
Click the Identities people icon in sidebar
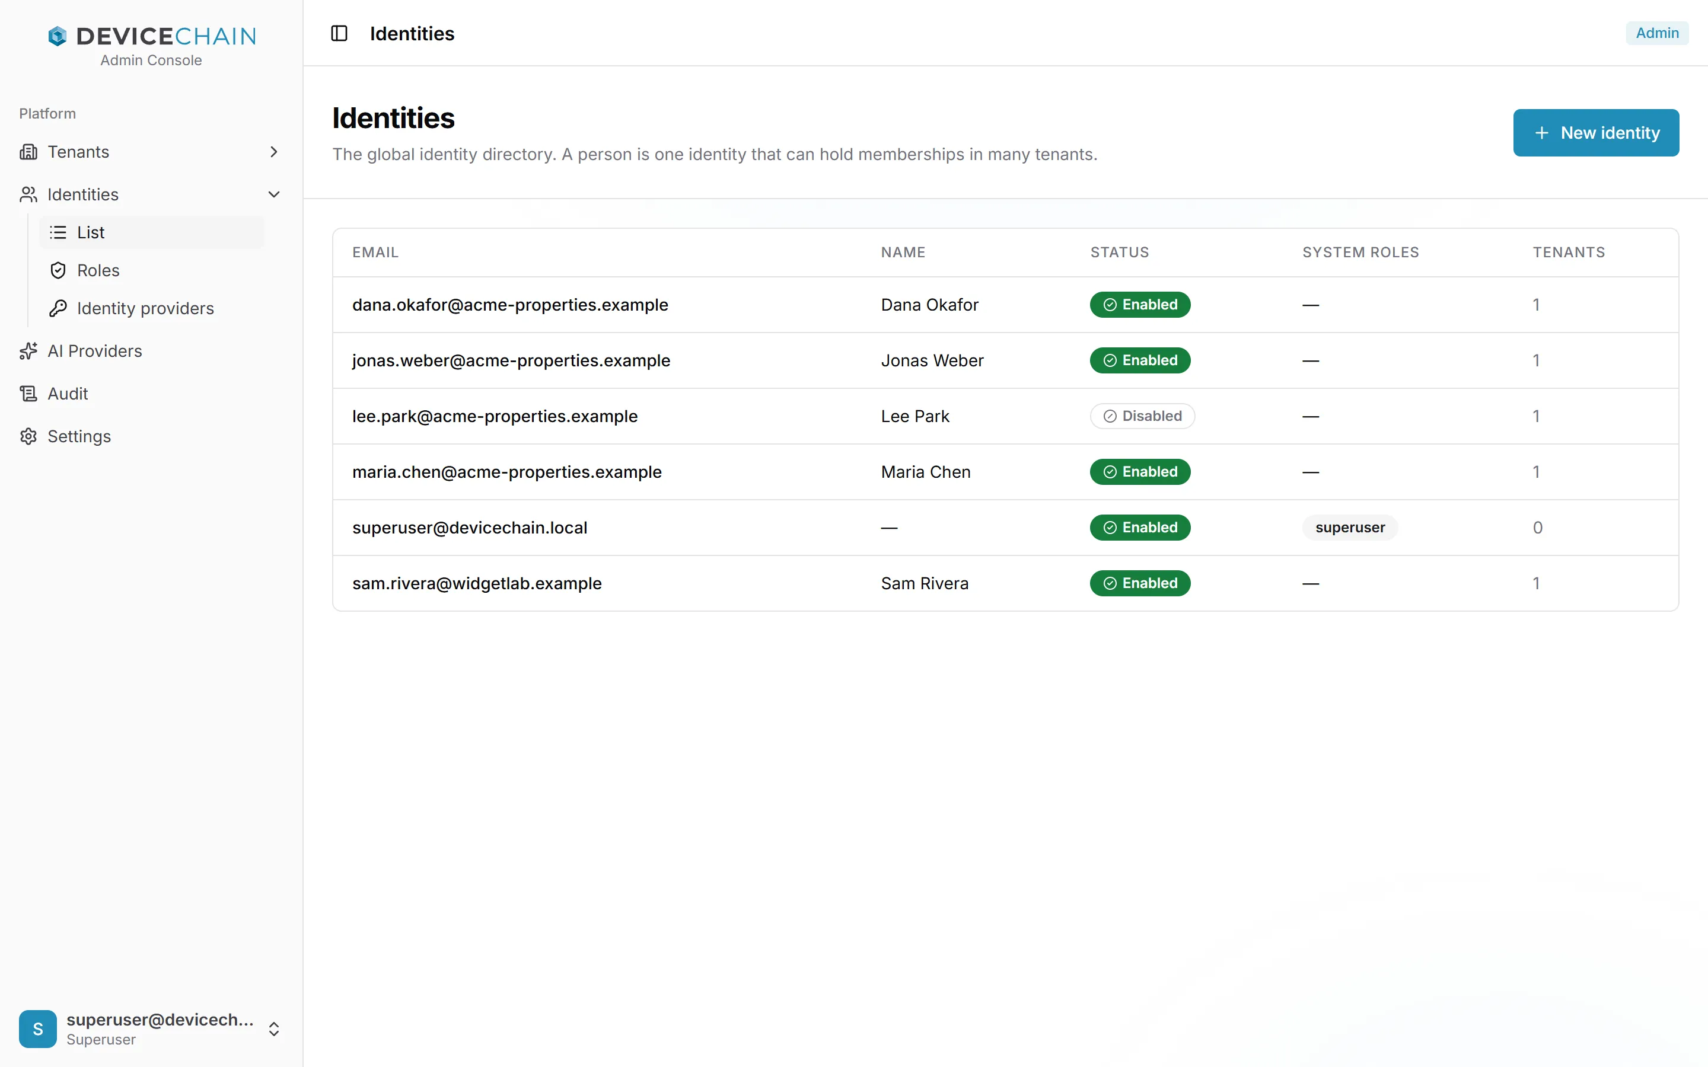(28, 194)
